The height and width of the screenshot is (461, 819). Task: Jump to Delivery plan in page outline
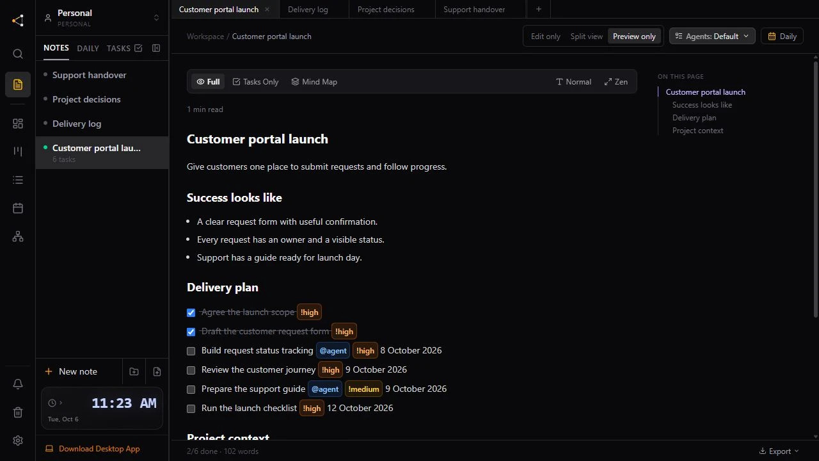click(694, 118)
